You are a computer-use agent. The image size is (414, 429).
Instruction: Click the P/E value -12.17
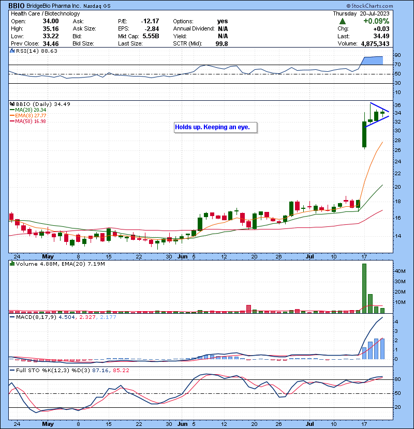click(150, 21)
